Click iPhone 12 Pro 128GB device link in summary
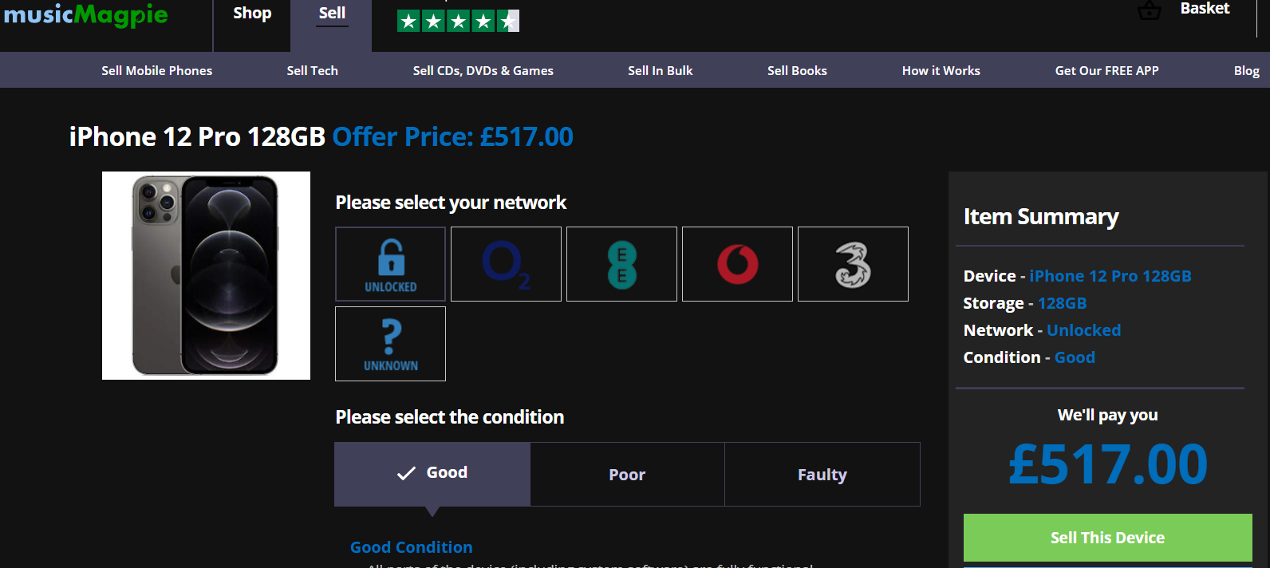Viewport: 1270px width, 568px height. (1110, 276)
